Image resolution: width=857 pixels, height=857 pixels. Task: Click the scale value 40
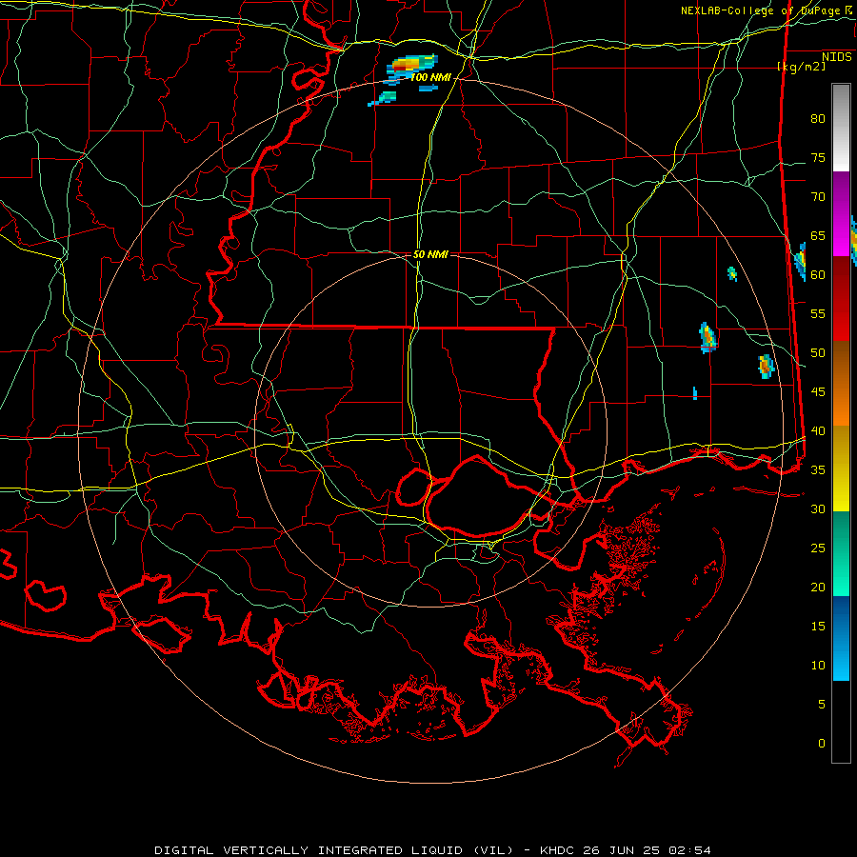click(x=818, y=431)
